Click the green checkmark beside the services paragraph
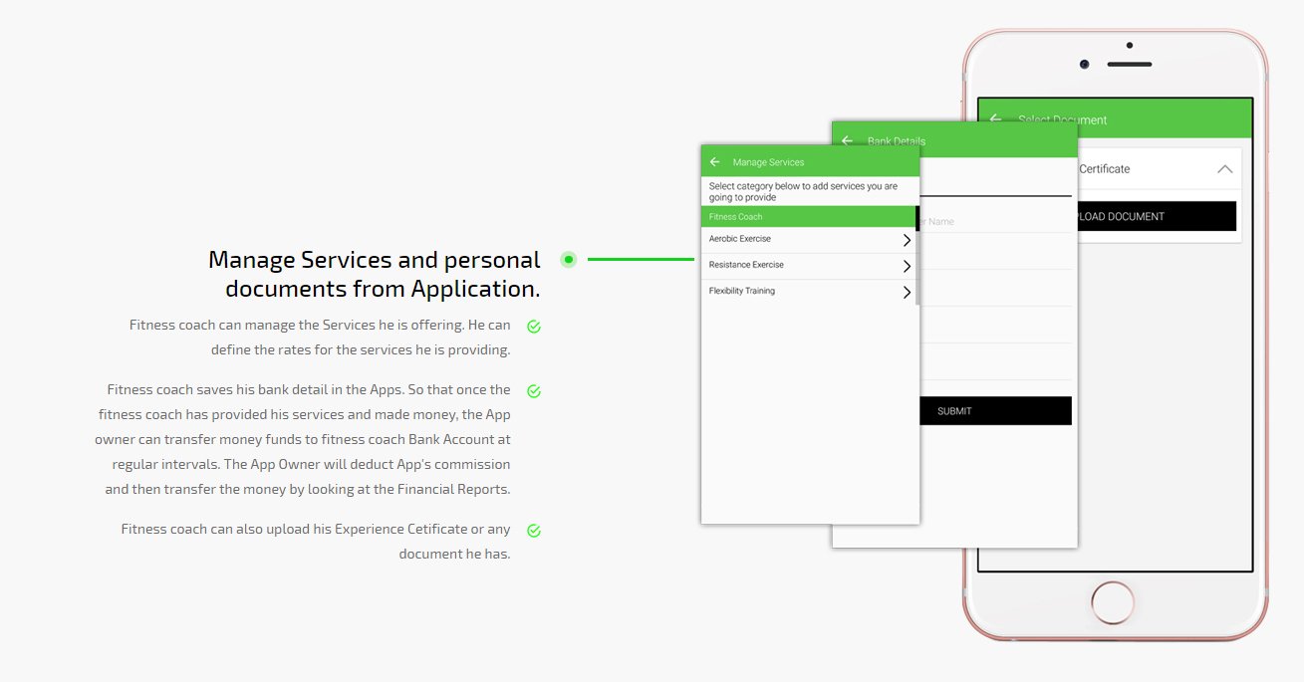 533,326
